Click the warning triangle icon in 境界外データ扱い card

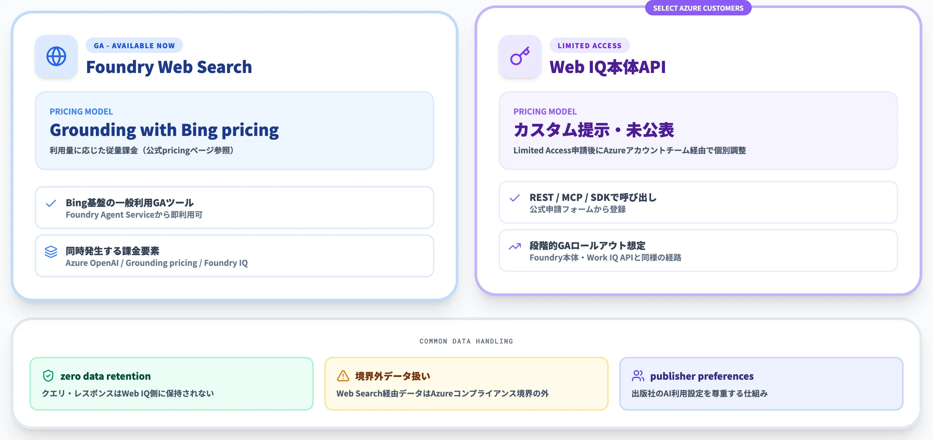pyautogui.click(x=343, y=376)
